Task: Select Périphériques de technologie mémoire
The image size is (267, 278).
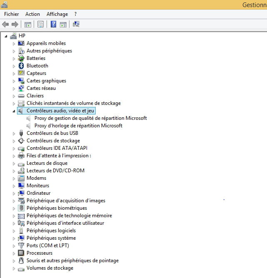Action: tap(69, 216)
